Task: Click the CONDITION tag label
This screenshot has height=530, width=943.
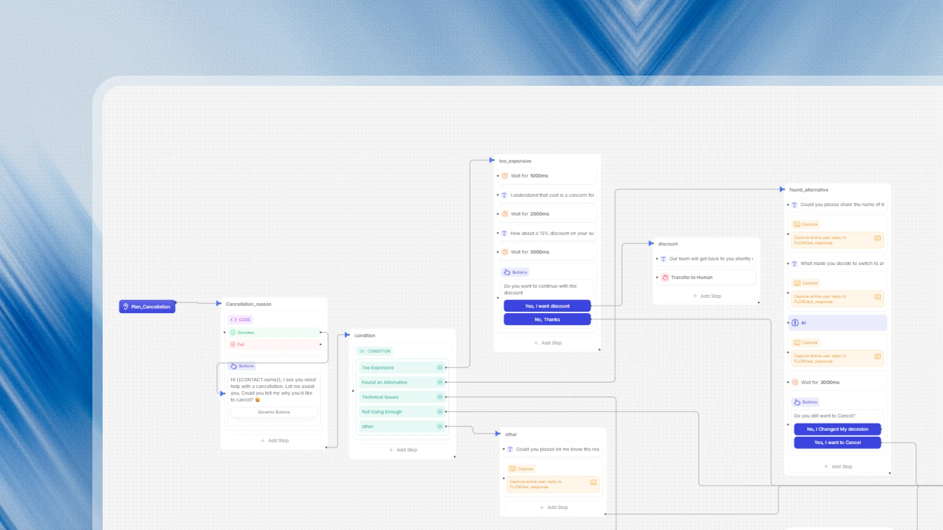Action: tap(378, 351)
